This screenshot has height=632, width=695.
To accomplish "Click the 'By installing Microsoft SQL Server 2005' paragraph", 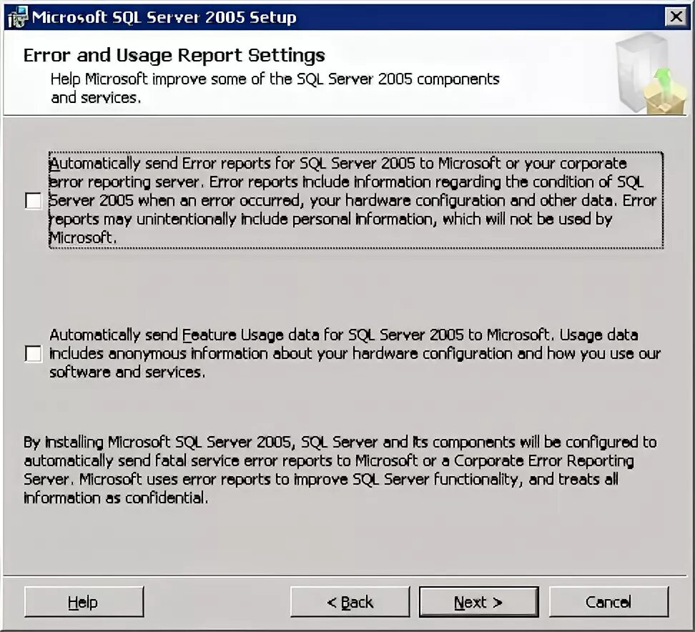I will click(x=340, y=470).
